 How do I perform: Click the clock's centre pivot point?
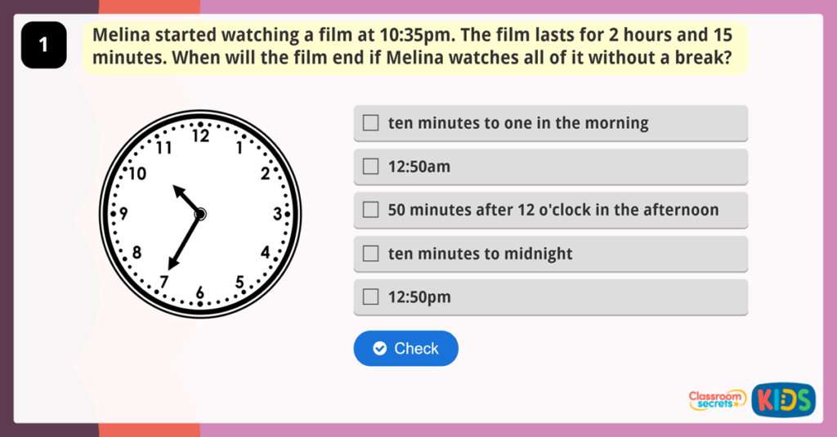(200, 214)
